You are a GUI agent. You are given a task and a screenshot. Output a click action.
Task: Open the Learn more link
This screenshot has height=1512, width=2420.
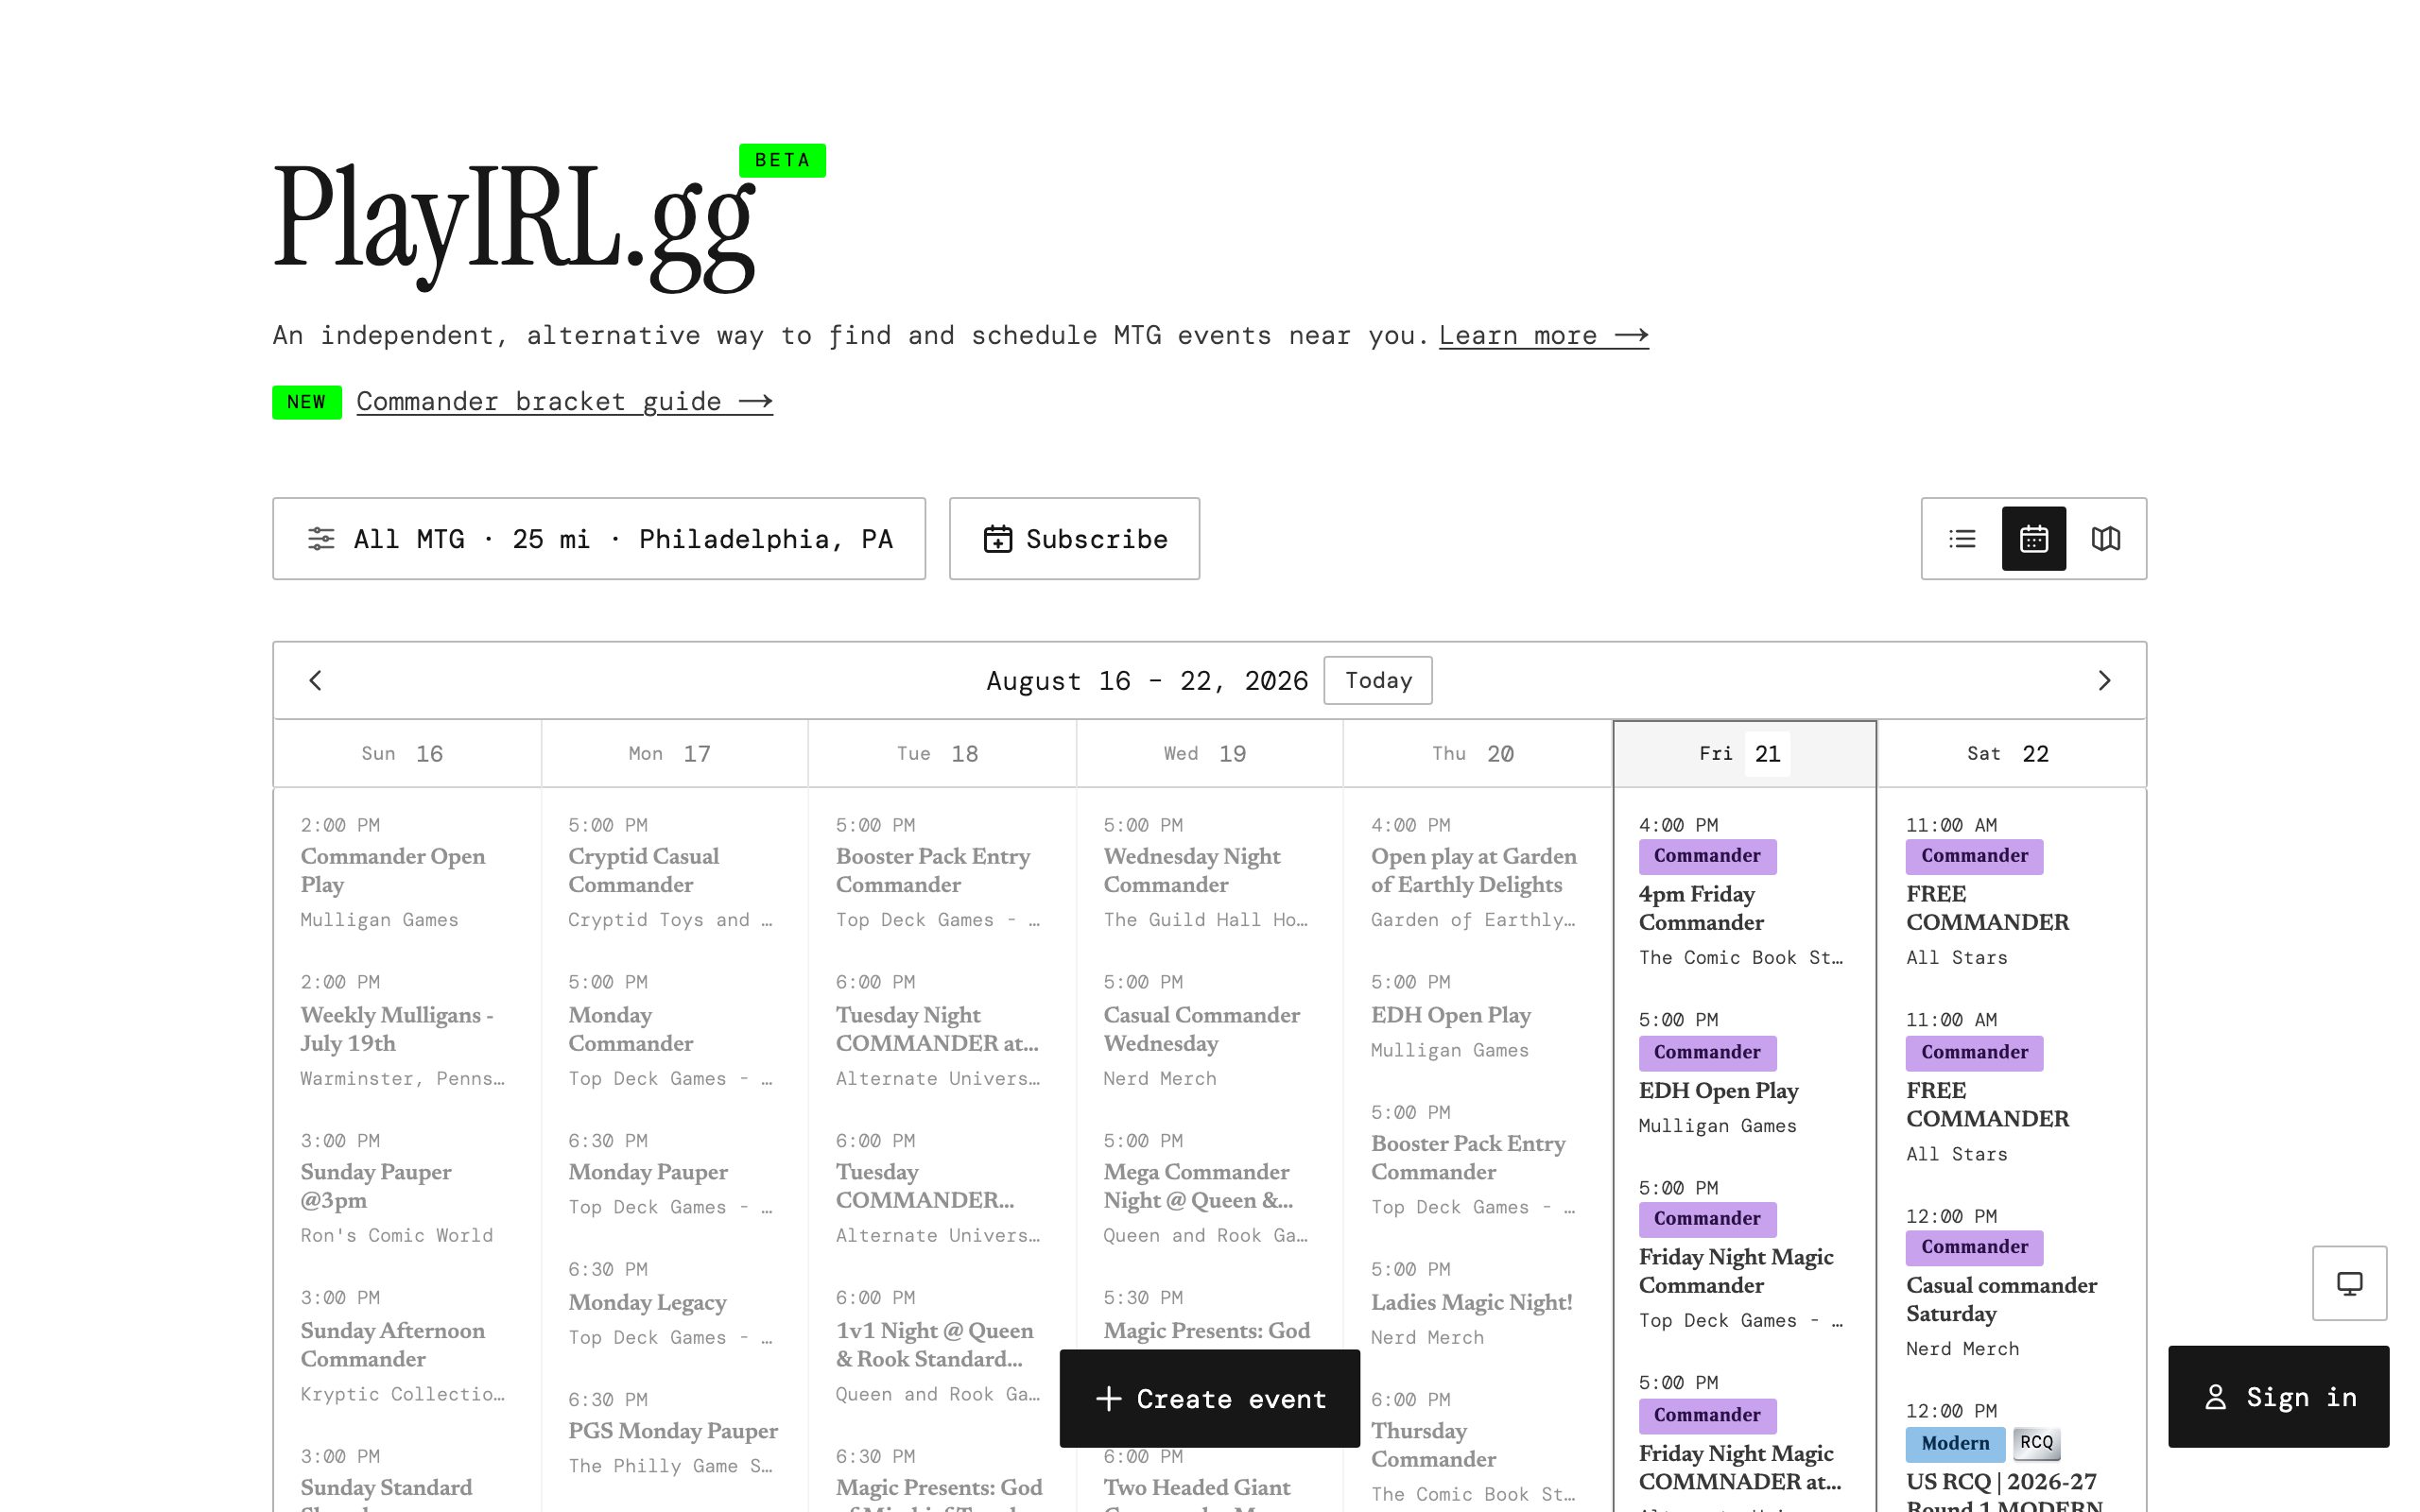[1543, 336]
